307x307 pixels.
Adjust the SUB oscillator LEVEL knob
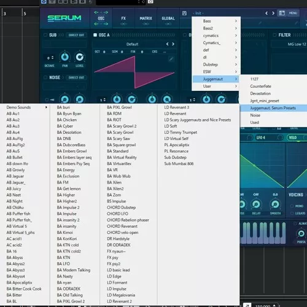[79, 57]
